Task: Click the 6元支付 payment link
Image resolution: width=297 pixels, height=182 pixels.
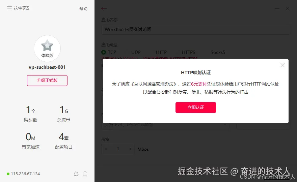Action: click(199, 84)
